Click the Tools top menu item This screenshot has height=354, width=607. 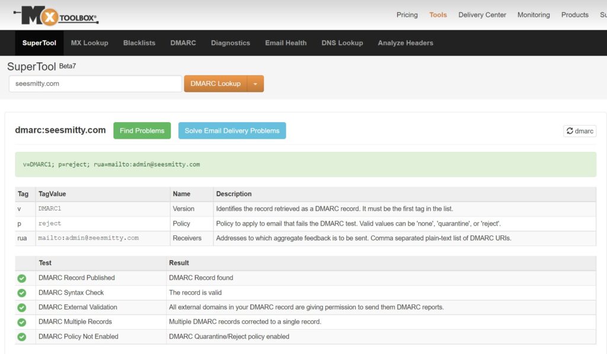[438, 15]
